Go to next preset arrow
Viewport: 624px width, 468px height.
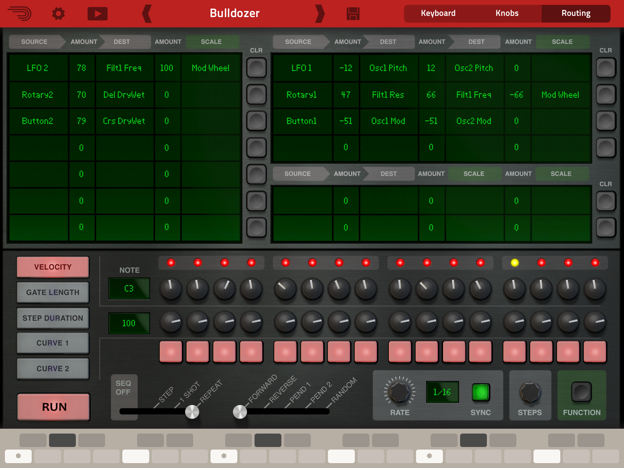(x=320, y=14)
